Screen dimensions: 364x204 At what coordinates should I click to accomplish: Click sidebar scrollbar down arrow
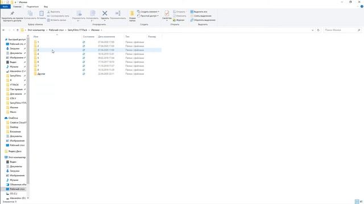coord(28,198)
